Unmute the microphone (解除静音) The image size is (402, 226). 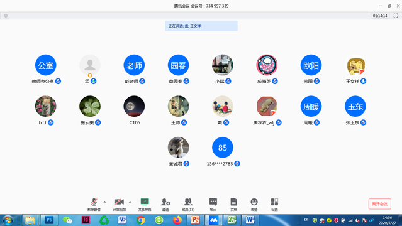(94, 204)
